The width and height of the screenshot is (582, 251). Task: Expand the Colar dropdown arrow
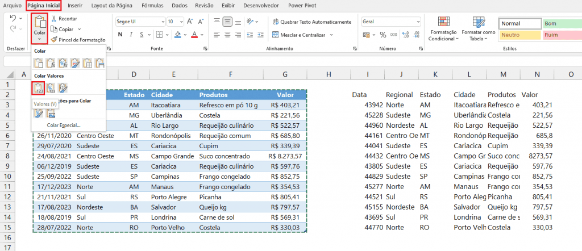pyautogui.click(x=39, y=39)
